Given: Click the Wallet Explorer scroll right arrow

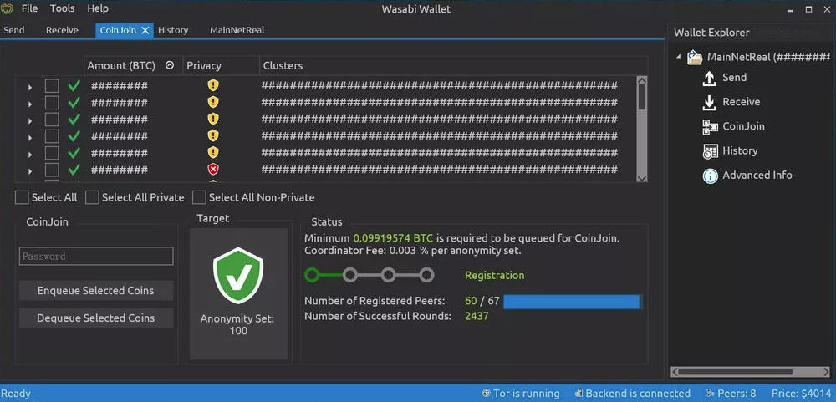Looking at the screenshot, I should point(826,372).
